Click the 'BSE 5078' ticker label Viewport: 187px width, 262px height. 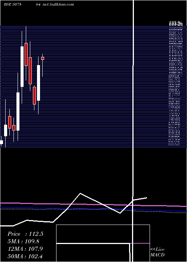12,4
